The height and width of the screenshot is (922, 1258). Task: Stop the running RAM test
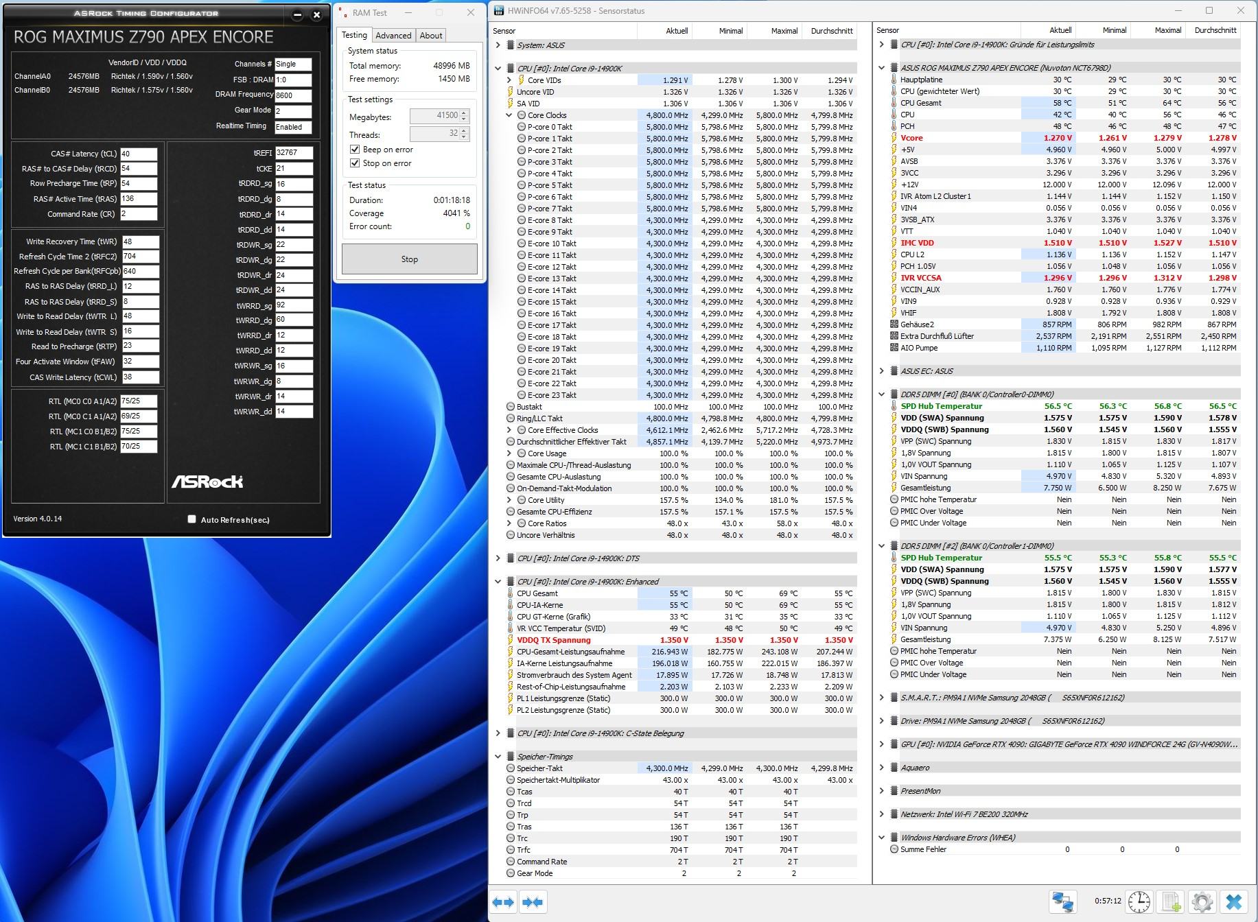410,259
